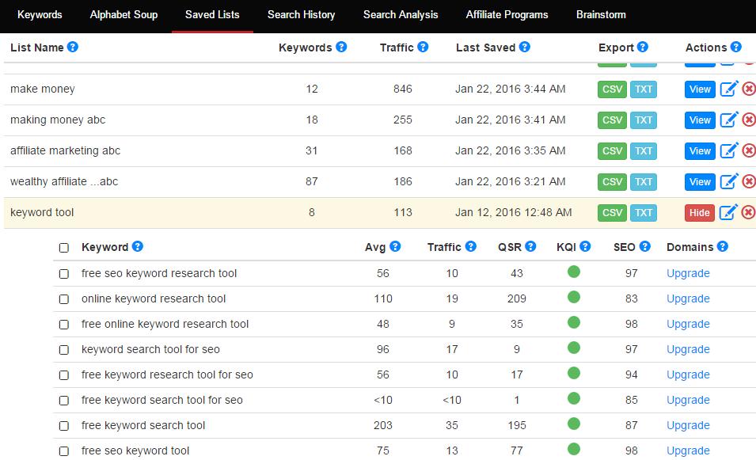Click the help icon beside Export header
The width and height of the screenshot is (756, 460).
pos(642,47)
